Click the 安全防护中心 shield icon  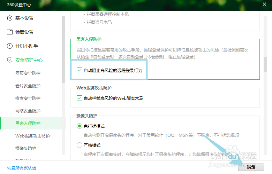tap(10, 60)
